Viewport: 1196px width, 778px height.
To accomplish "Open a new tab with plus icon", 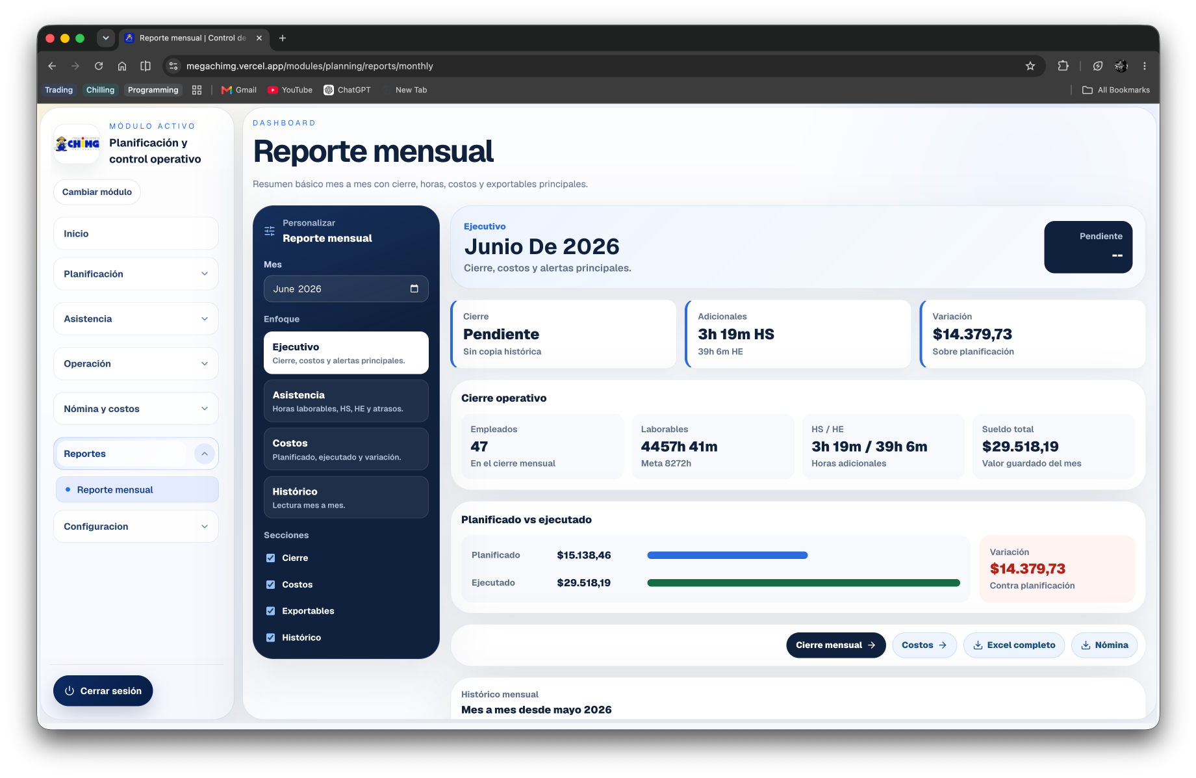I will coord(283,38).
